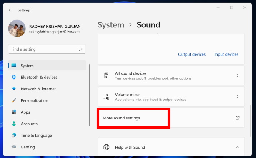The height and width of the screenshot is (158, 256).
Task: Click the Time & language globe icon
Action: point(14,135)
